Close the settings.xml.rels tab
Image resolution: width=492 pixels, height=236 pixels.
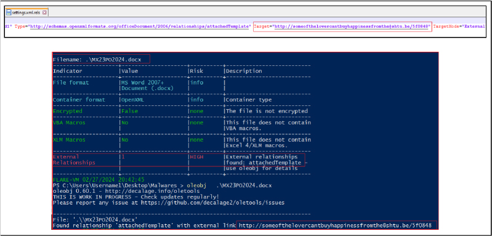tap(44, 12)
